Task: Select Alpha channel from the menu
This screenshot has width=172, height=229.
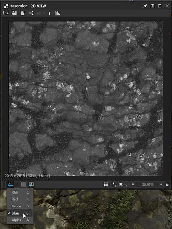Action: coord(20,220)
